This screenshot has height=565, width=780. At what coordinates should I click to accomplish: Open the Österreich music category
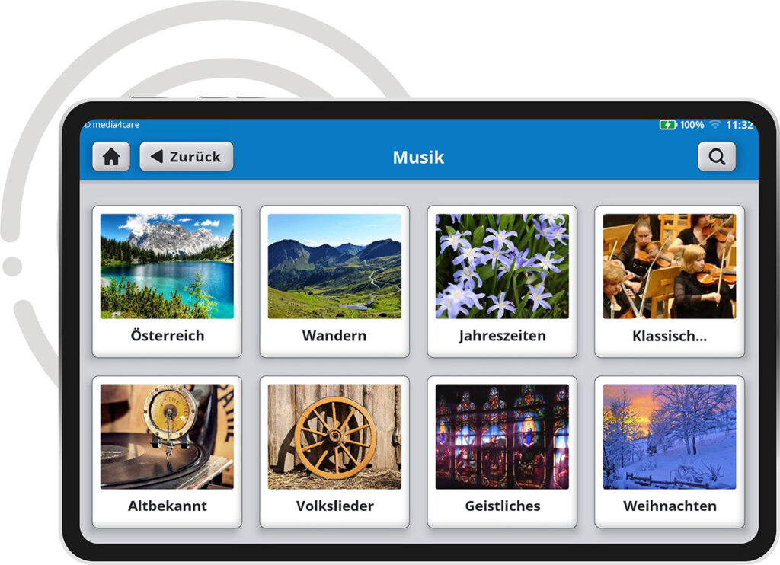[167, 282]
